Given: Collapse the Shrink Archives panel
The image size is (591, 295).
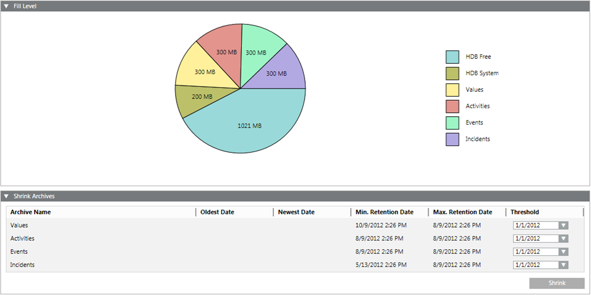Looking at the screenshot, I should pos(6,196).
